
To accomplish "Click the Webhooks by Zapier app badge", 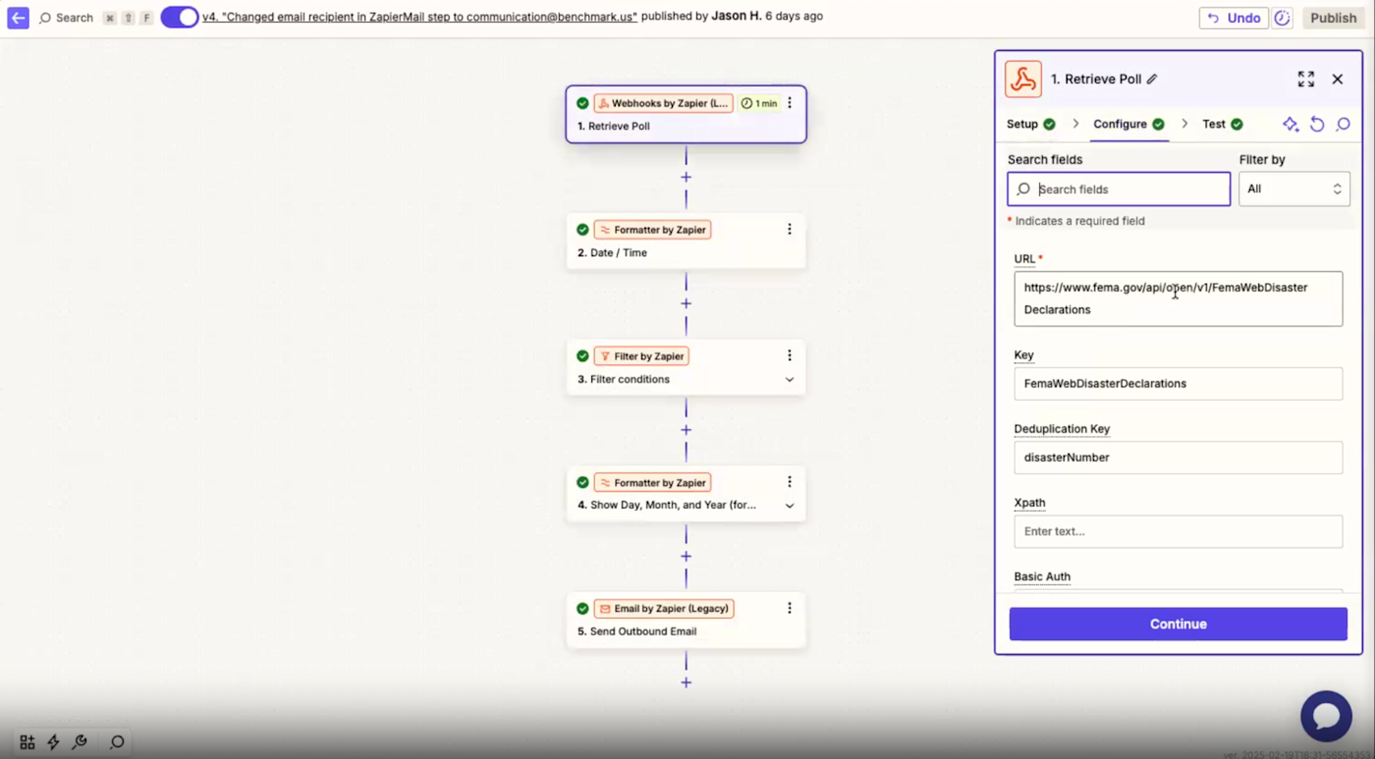I will [x=663, y=103].
